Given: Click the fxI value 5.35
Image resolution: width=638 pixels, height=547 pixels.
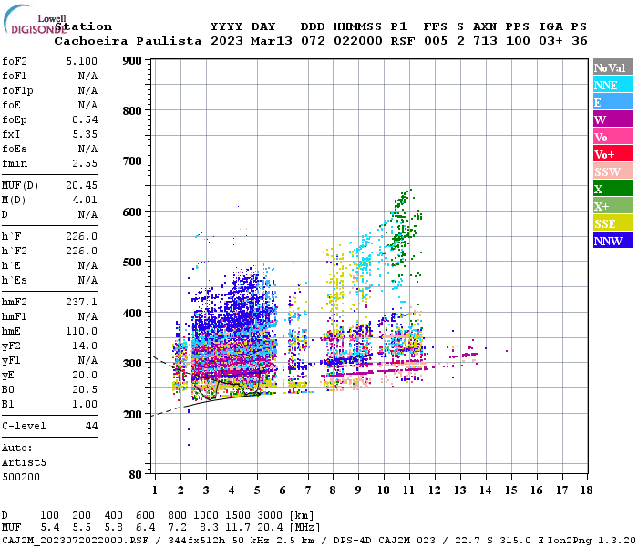Looking at the screenshot, I should [x=85, y=135].
